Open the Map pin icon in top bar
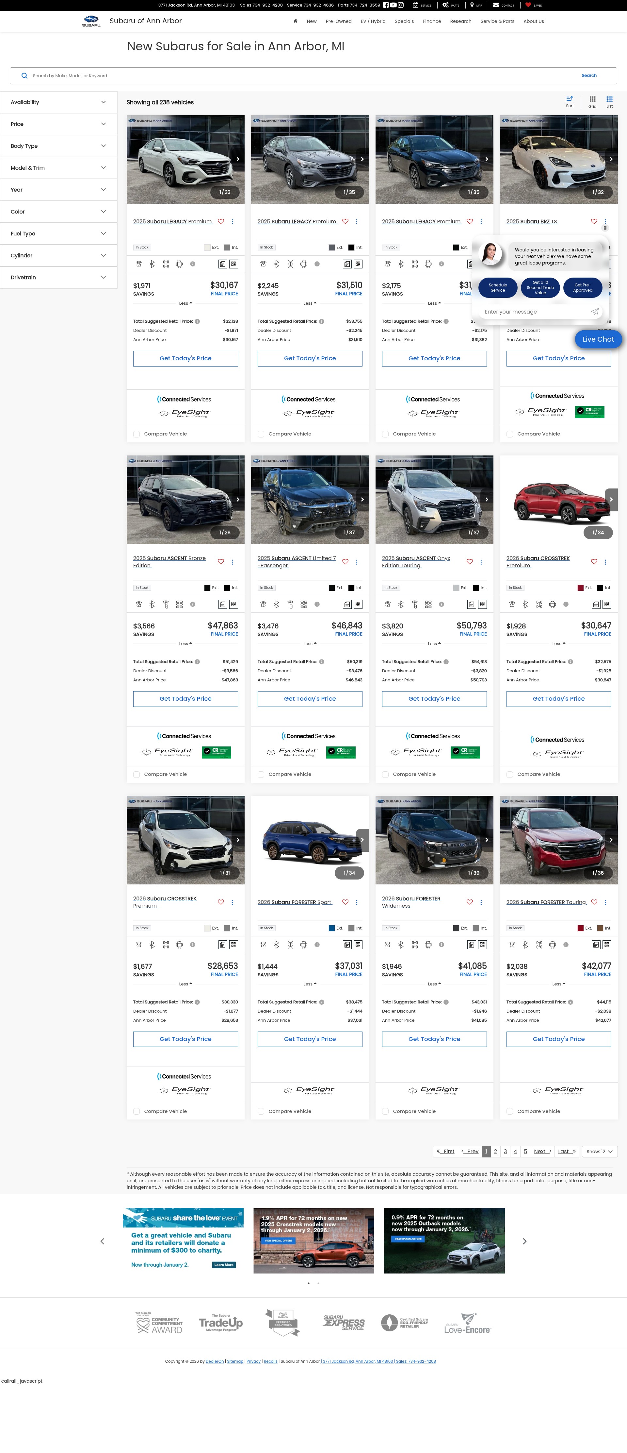 (x=472, y=5)
